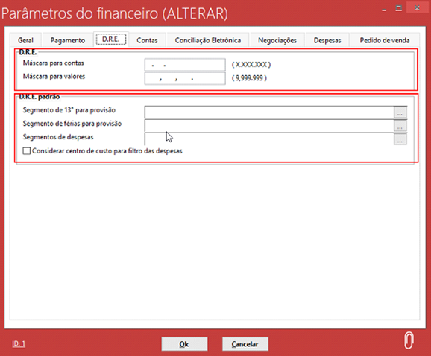
Task: Minimize the Parâmetros do financeiro window
Action: point(384,9)
